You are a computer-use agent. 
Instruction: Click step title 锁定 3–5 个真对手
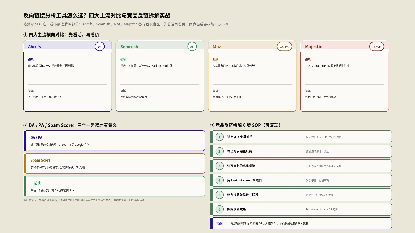point(240,137)
